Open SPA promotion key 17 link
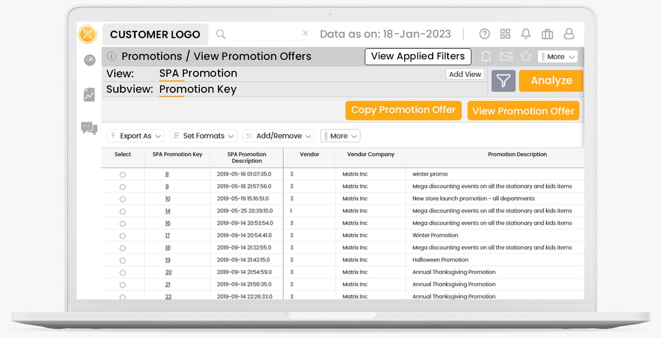This screenshot has height=338, width=661. 168,236
